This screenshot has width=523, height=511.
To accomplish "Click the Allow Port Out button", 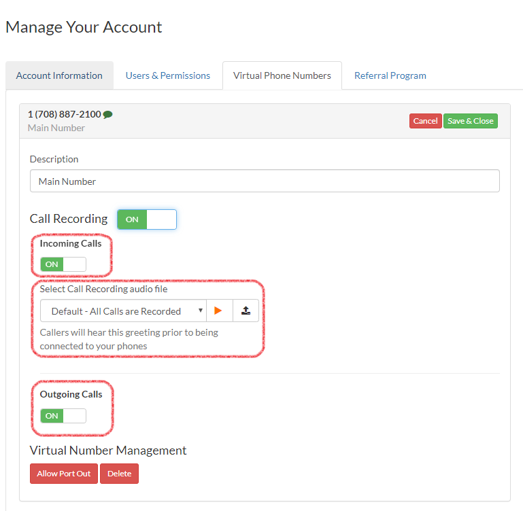I will coord(64,474).
